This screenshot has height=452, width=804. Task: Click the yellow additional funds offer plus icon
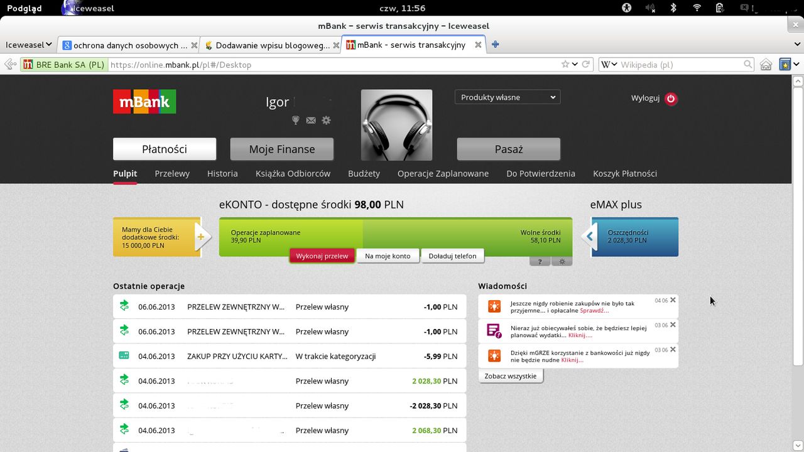click(x=201, y=237)
